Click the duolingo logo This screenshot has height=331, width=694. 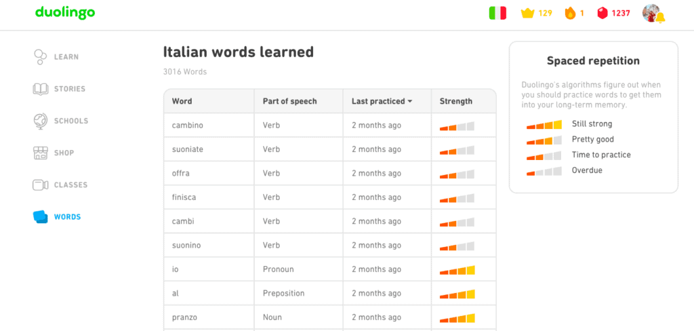pos(65,12)
